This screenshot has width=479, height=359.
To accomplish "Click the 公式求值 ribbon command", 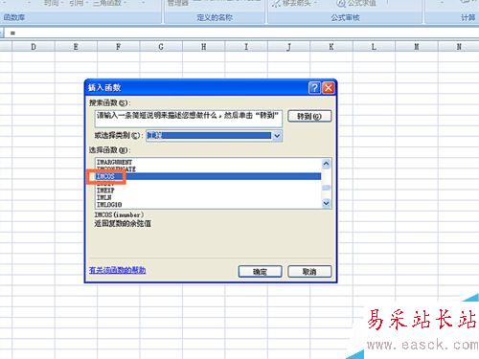I will click(x=357, y=4).
